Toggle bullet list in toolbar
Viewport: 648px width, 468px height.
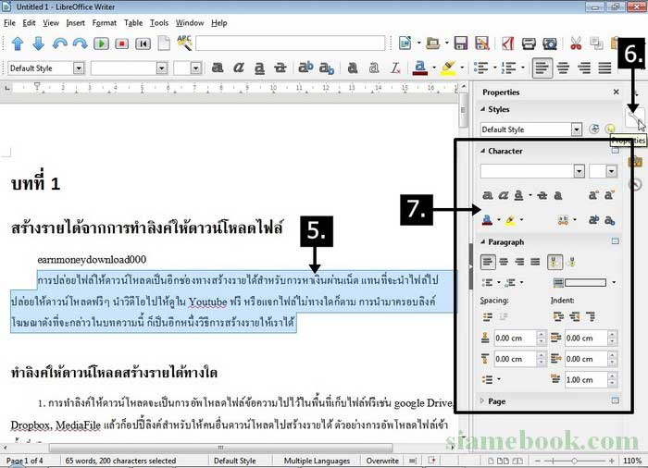[481, 68]
